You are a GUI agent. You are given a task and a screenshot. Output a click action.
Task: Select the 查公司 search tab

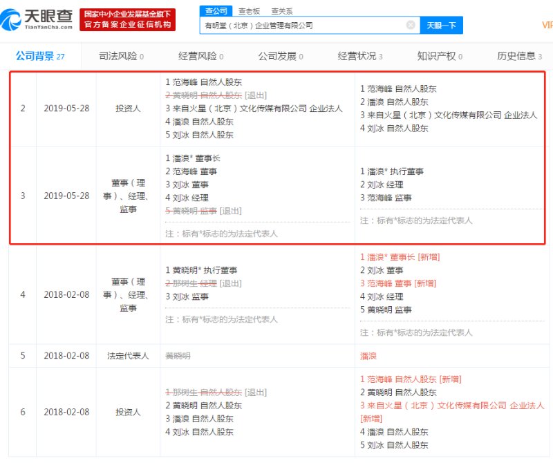click(216, 11)
